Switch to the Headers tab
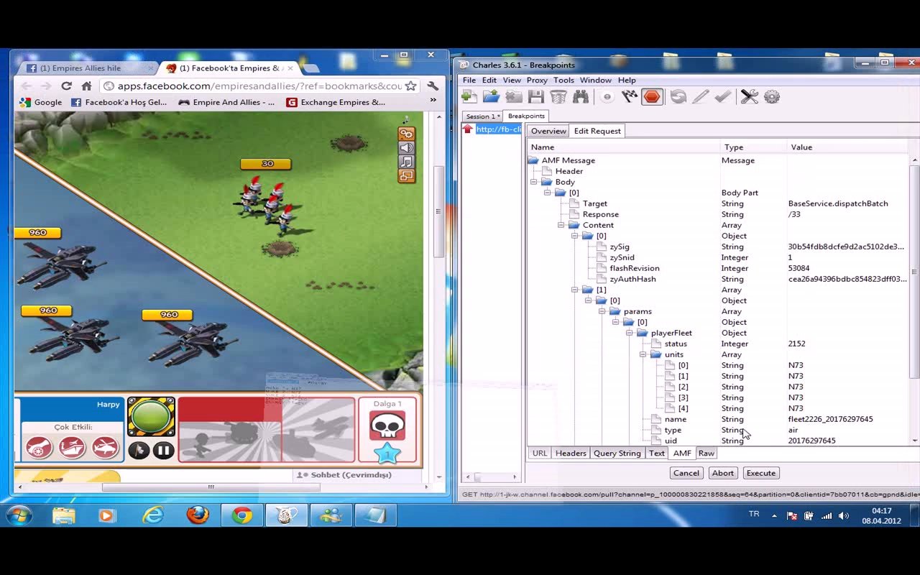Image resolution: width=920 pixels, height=575 pixels. (x=571, y=453)
